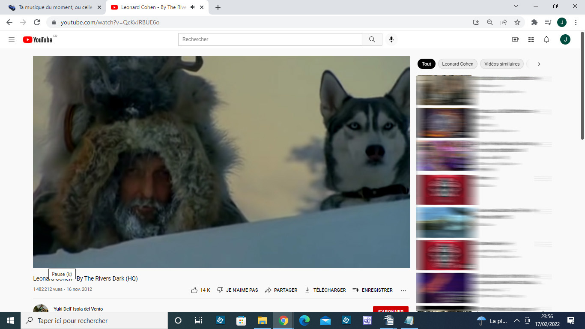Open Chrome's three-dot menu
585x329 pixels.
(x=576, y=22)
